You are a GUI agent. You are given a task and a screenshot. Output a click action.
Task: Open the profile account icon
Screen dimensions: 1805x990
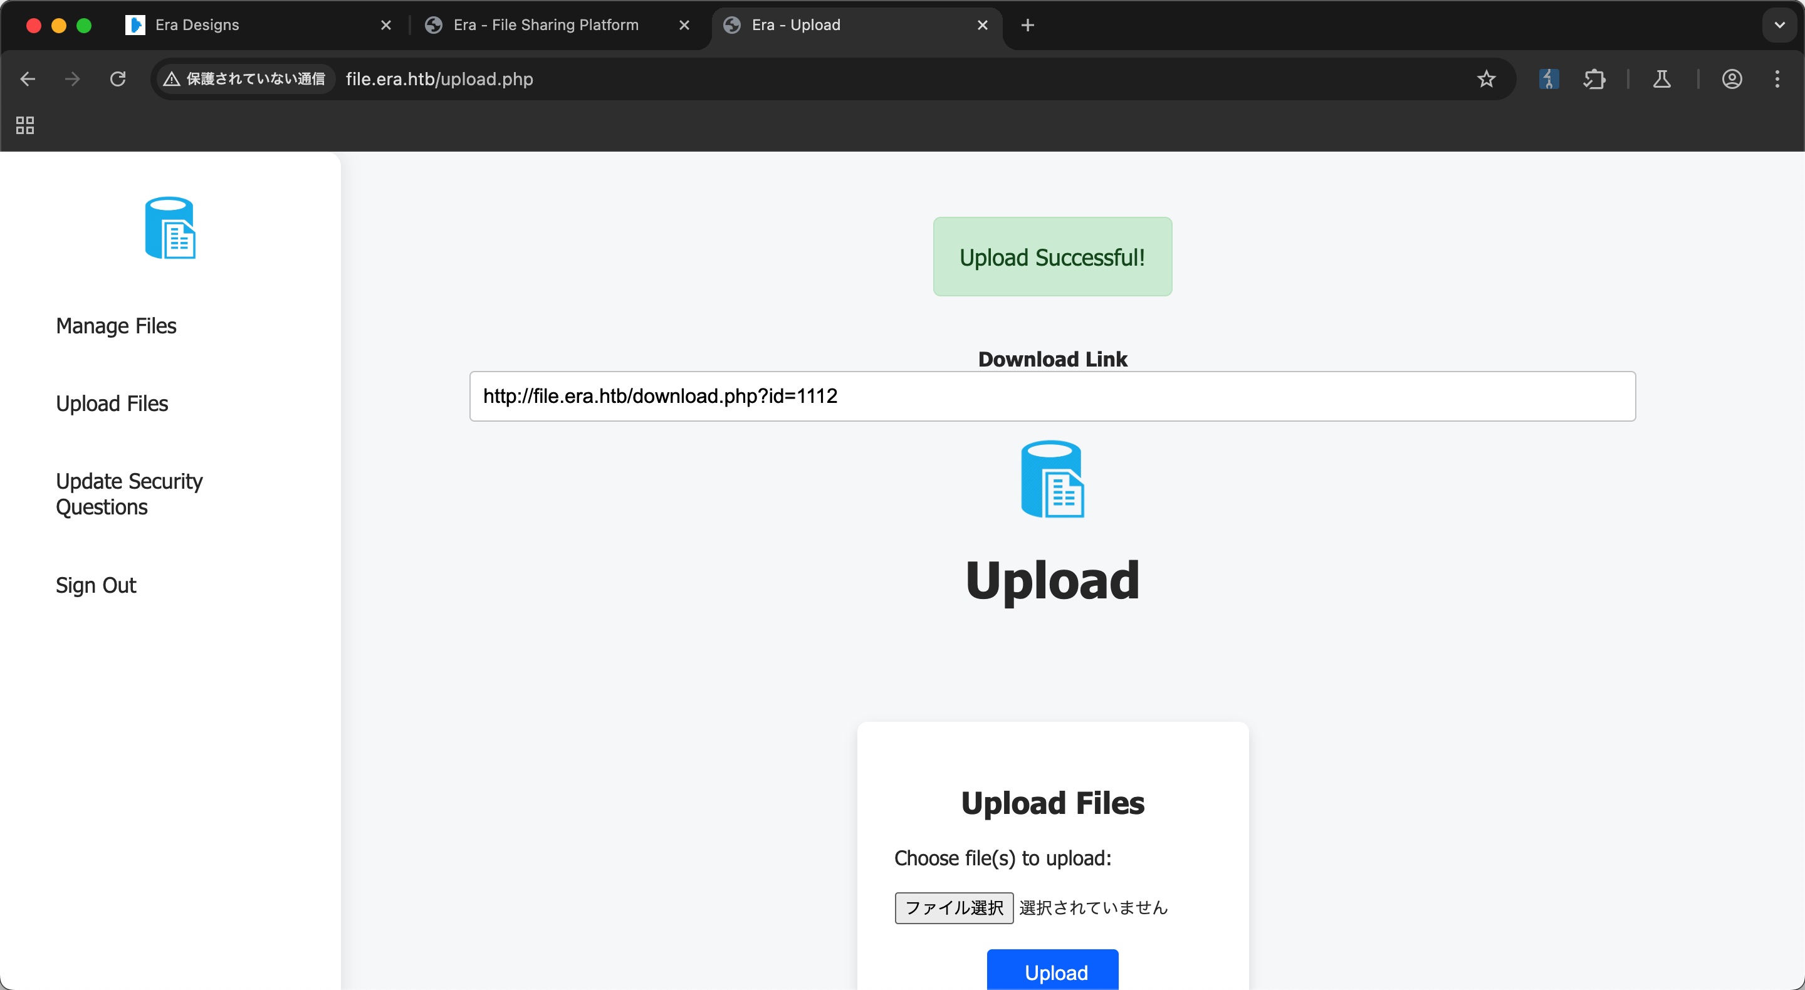pyautogui.click(x=1732, y=79)
